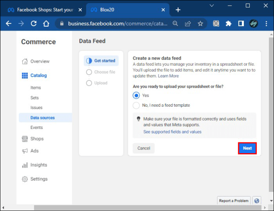Click the address bar URL
Image resolution: width=274 pixels, height=211 pixels.
(118, 23)
